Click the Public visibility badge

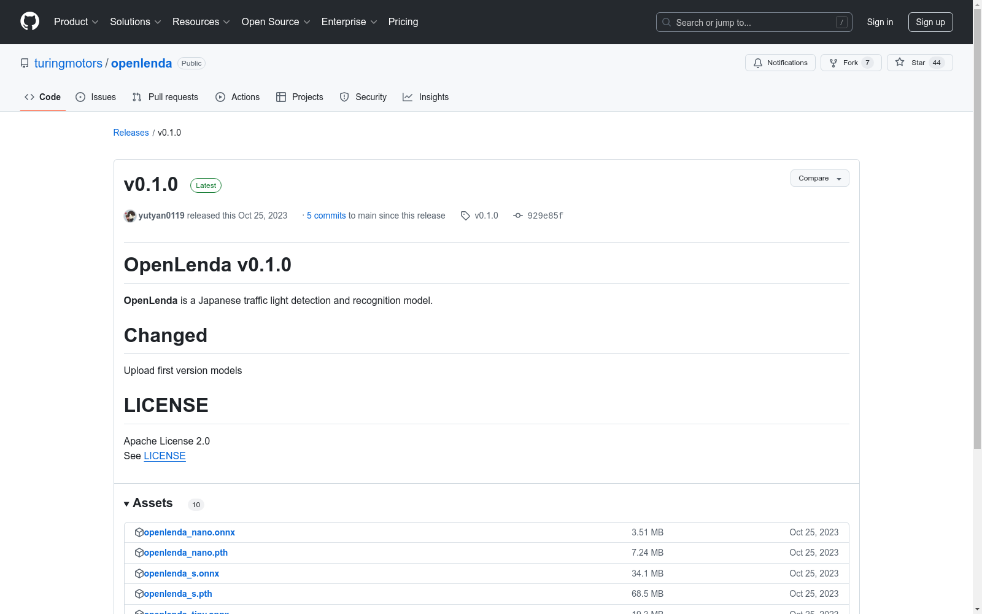pyautogui.click(x=191, y=63)
